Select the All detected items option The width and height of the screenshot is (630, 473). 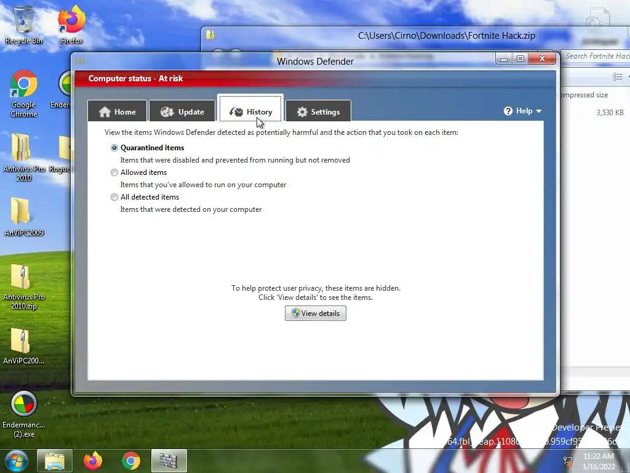(114, 197)
